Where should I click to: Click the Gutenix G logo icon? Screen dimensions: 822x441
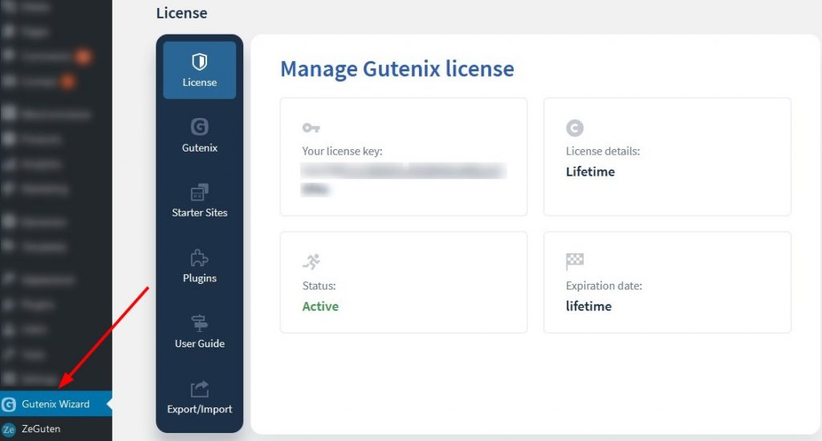(x=199, y=127)
